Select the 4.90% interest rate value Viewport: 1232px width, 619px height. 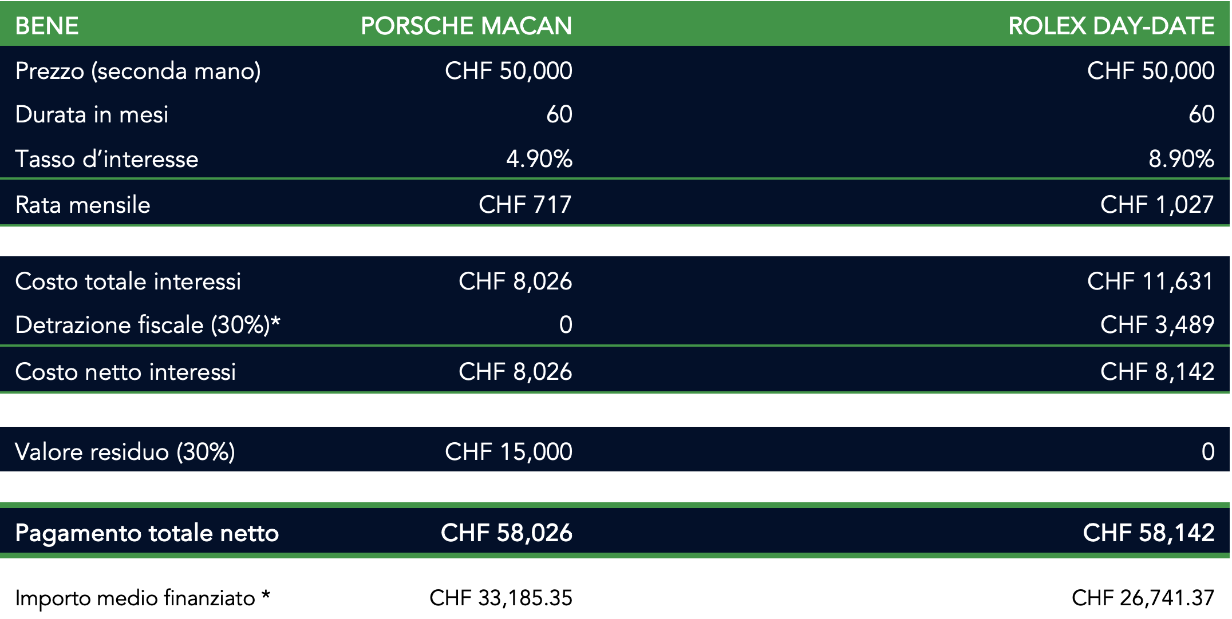[x=539, y=158]
